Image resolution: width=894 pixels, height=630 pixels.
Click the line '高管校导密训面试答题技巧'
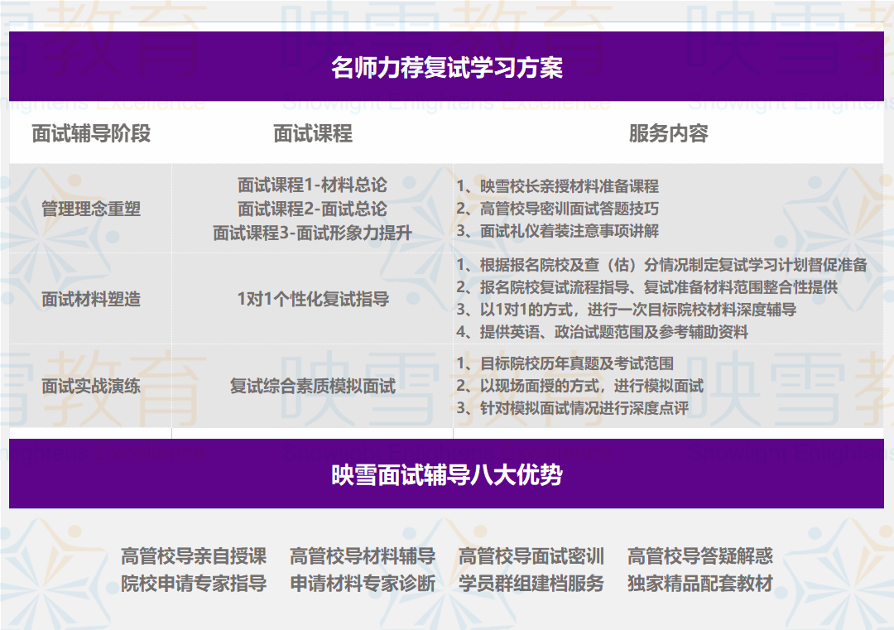[558, 209]
